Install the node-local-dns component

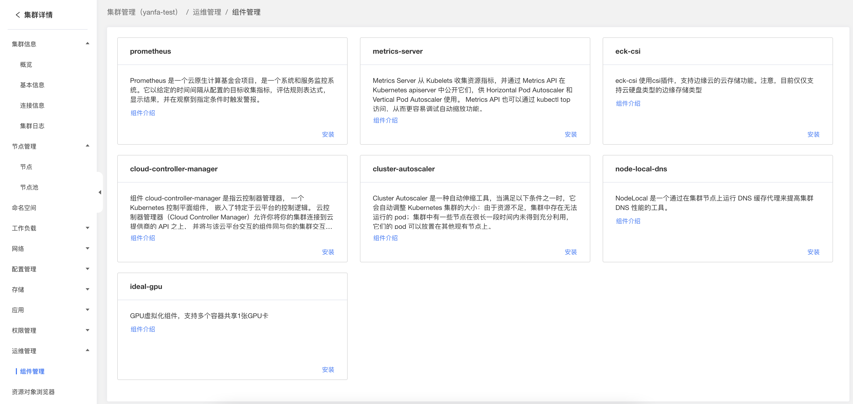pyautogui.click(x=814, y=252)
